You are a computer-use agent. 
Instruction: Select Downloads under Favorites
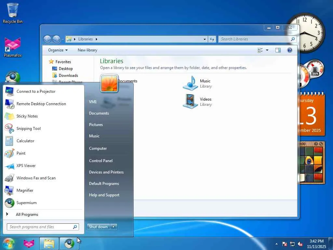click(x=68, y=76)
